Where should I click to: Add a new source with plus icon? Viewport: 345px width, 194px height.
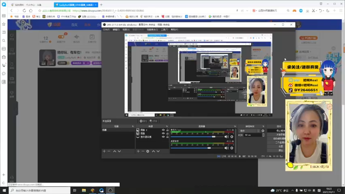click(138, 151)
